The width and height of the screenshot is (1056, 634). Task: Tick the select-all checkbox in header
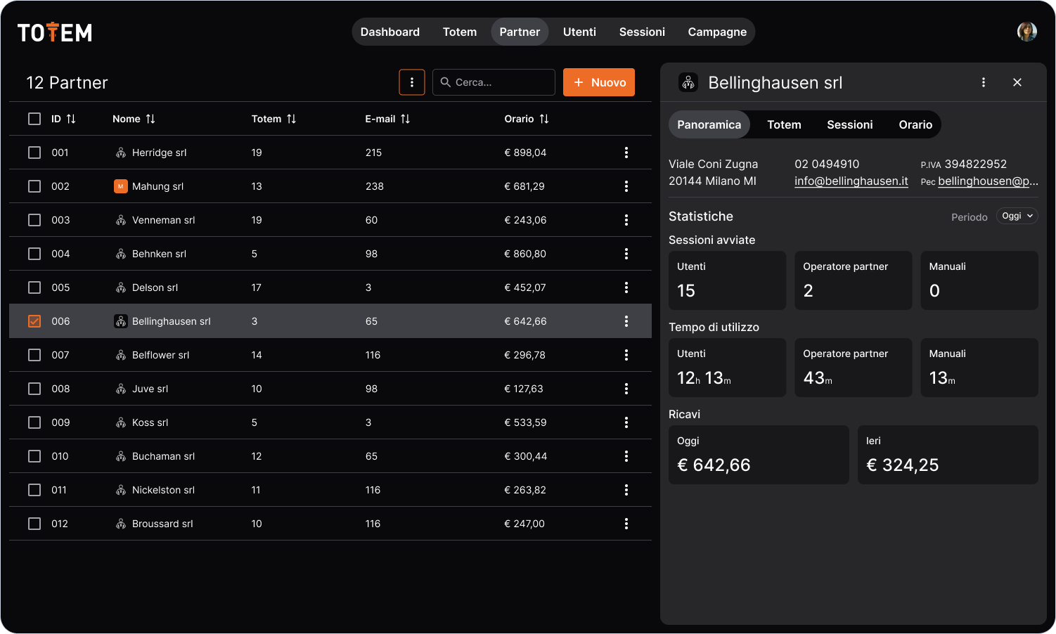click(34, 119)
